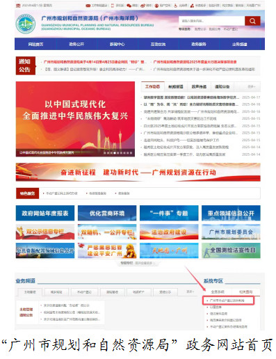Open 政务公开 in main navigation
The height and width of the screenshot is (359, 276).
click(x=76, y=44)
